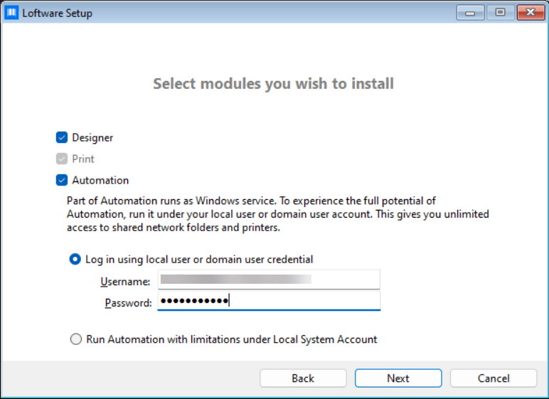Click the 'Select modules you wish to install' heading
The image size is (549, 399).
274,84
